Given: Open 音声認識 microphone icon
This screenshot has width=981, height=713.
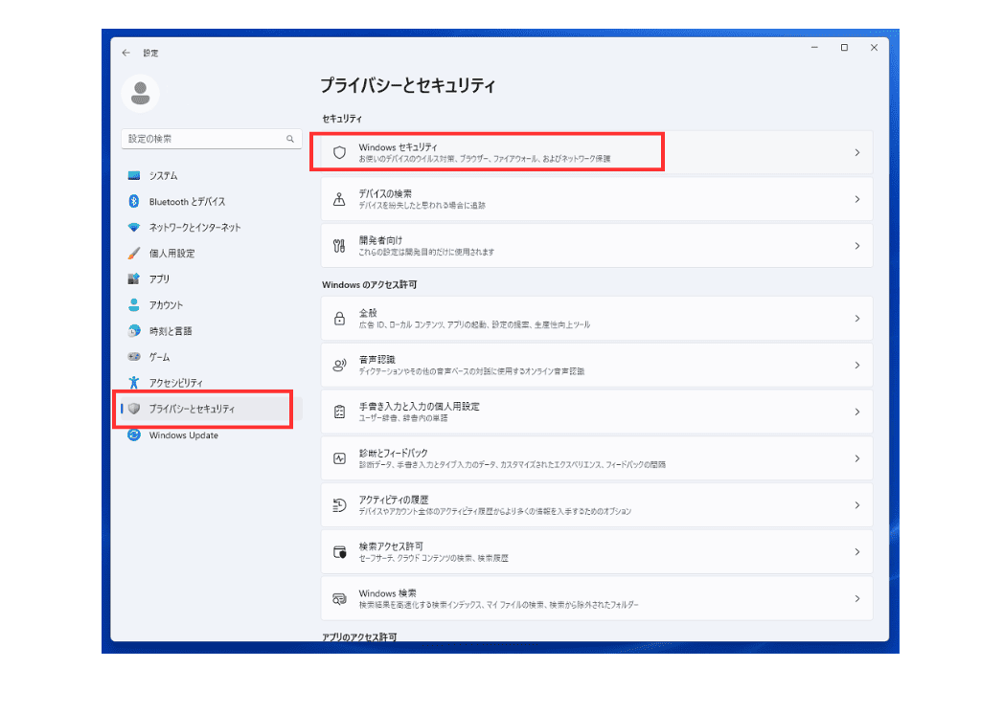Looking at the screenshot, I should [x=339, y=365].
